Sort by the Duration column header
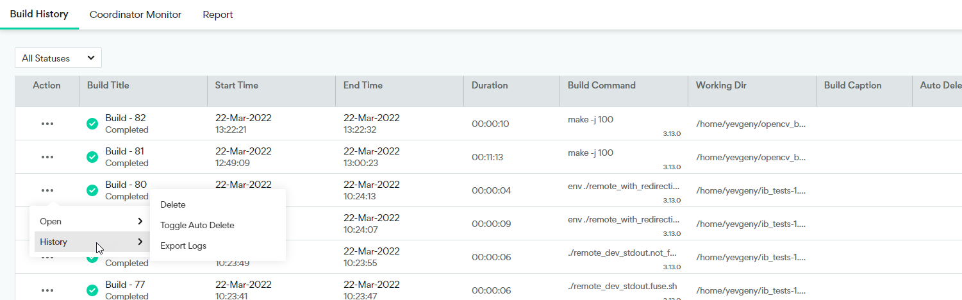Viewport: 962px width, 300px height. (490, 85)
